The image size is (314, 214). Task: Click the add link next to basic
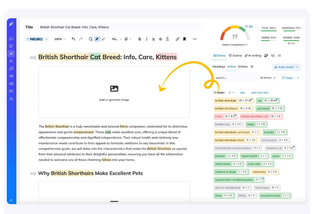coord(242,93)
